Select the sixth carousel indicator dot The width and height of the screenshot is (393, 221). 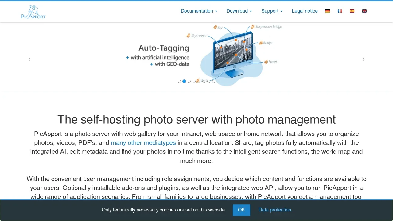click(204, 81)
